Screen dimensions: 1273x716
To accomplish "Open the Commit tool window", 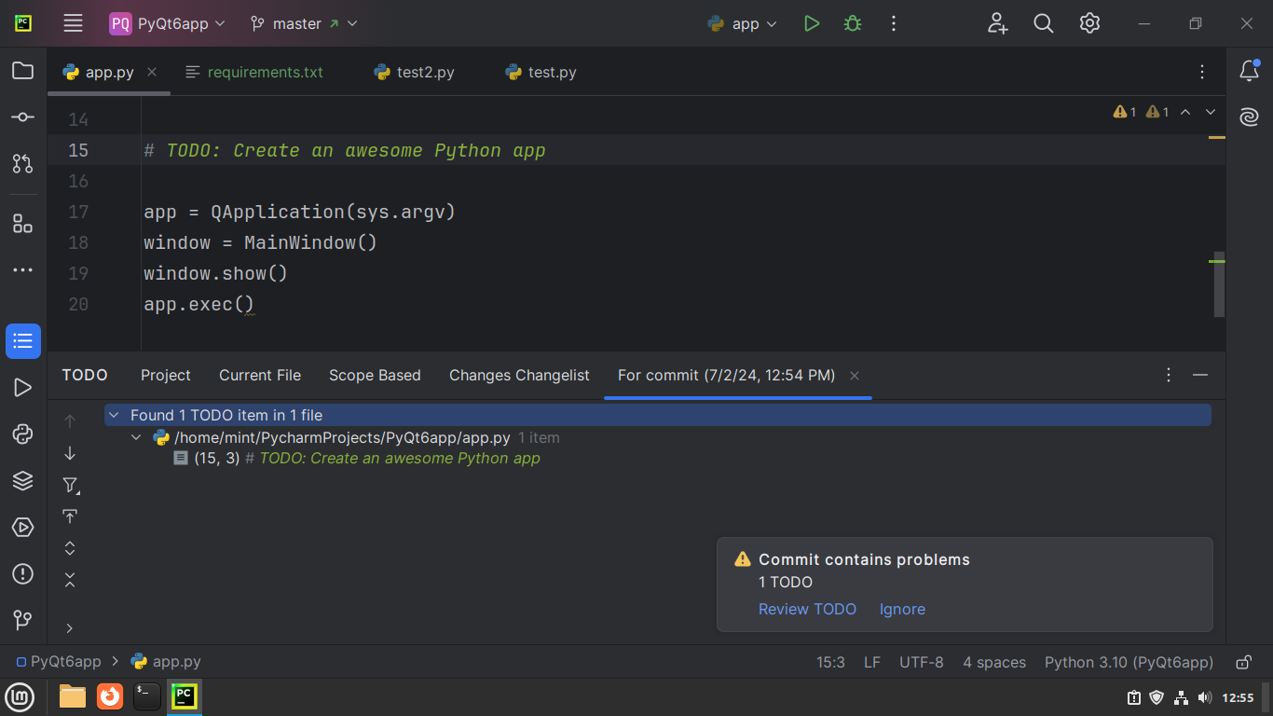I will pos(22,117).
